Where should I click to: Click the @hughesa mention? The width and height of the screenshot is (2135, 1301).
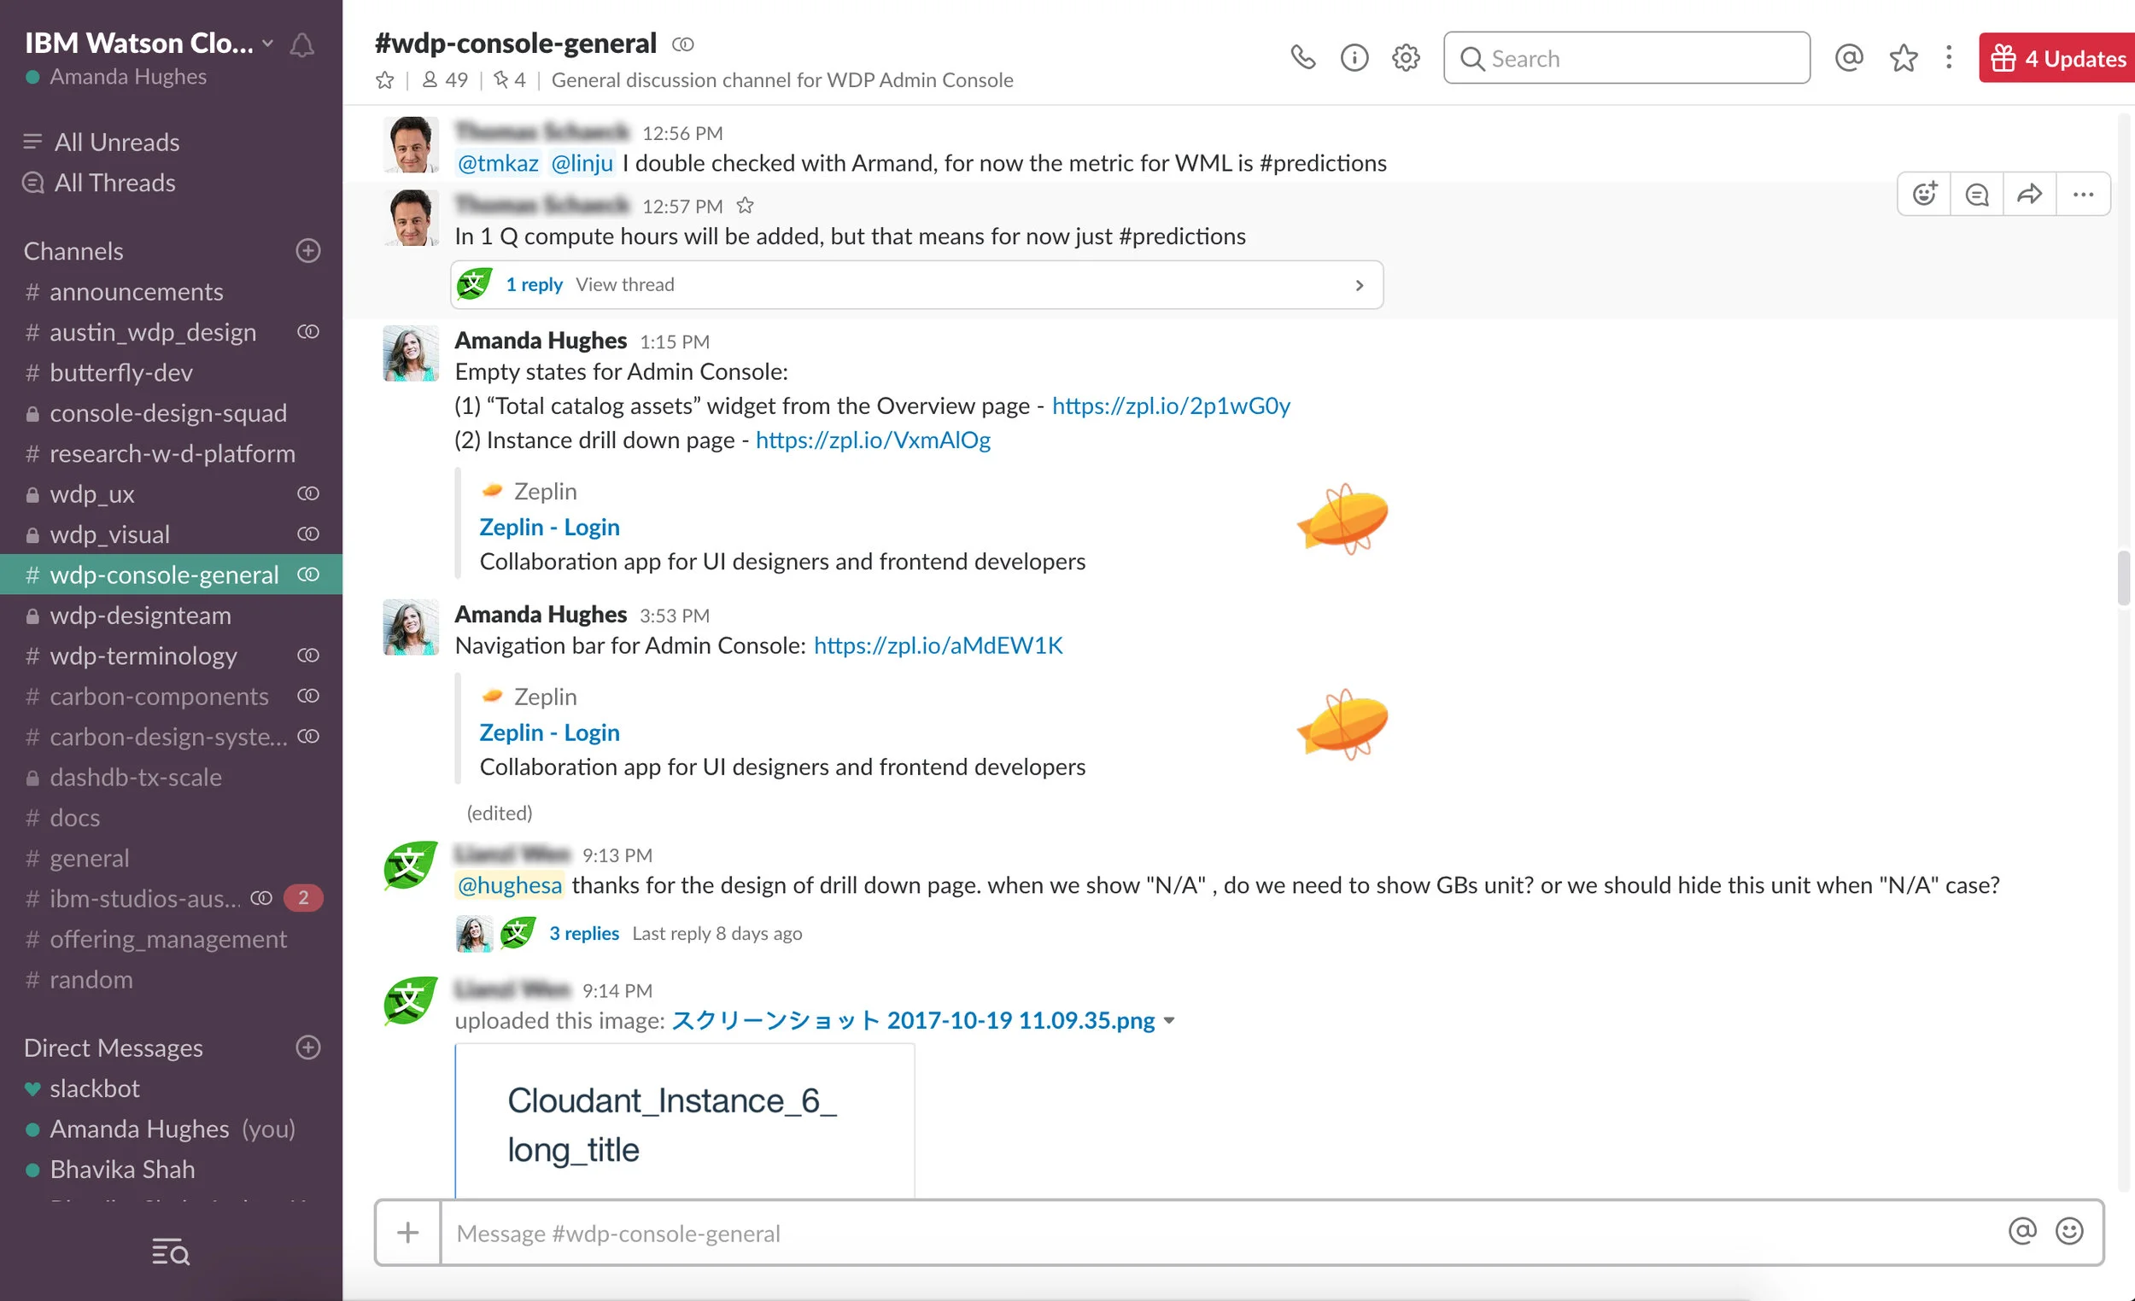510,885
